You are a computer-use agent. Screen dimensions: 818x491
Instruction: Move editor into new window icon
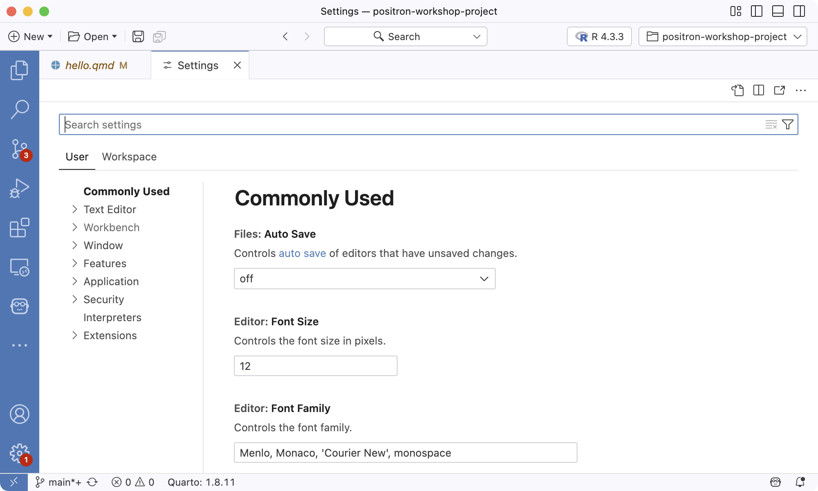click(780, 90)
